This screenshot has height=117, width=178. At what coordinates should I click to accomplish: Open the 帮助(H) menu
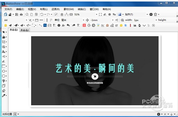tap(107, 9)
